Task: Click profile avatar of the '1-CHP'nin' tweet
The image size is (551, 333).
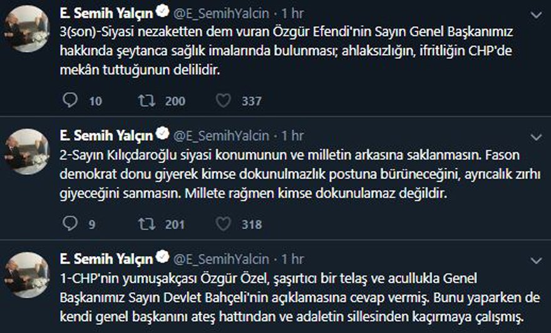Action: 27,274
